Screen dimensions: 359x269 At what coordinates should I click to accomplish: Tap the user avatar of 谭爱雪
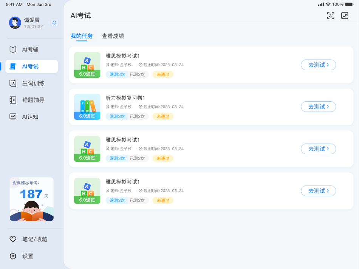[15, 23]
